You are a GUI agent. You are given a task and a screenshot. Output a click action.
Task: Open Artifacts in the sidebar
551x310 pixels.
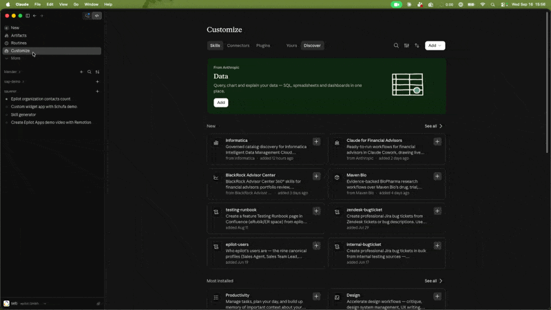(52, 36)
